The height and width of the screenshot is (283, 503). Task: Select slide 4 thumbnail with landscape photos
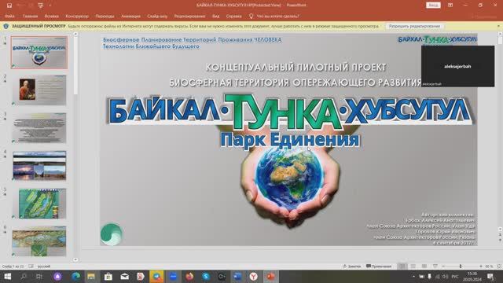tap(39, 166)
